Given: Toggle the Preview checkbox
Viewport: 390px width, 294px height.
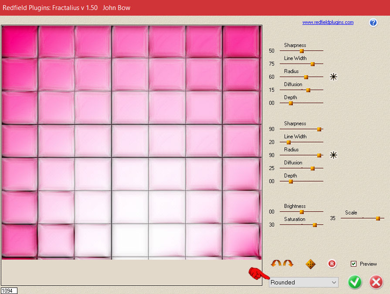Looking at the screenshot, I should 353,264.
